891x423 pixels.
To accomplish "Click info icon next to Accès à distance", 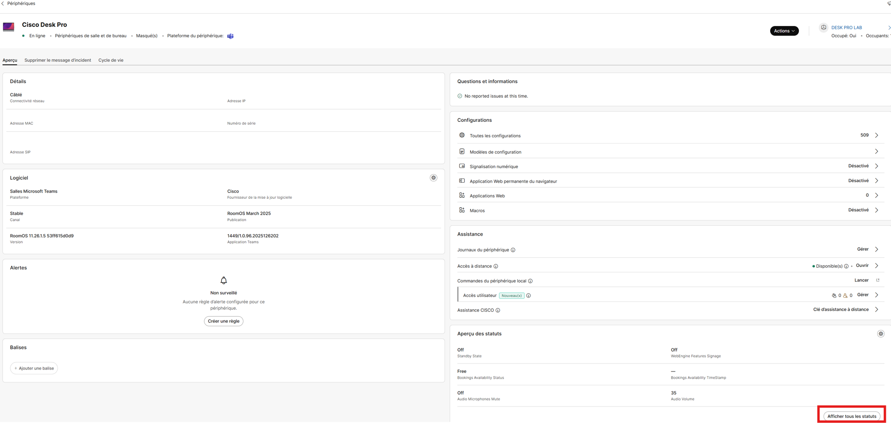I will 496,266.
